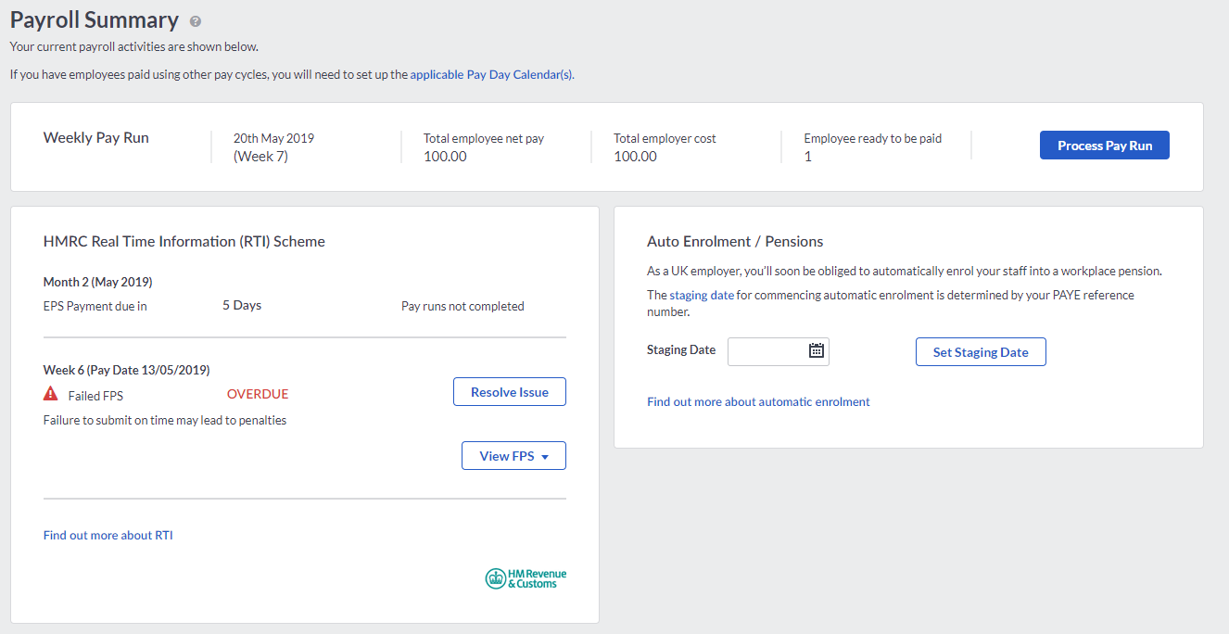The width and height of the screenshot is (1229, 634).
Task: Click the Set Staging Date button
Action: click(x=980, y=352)
